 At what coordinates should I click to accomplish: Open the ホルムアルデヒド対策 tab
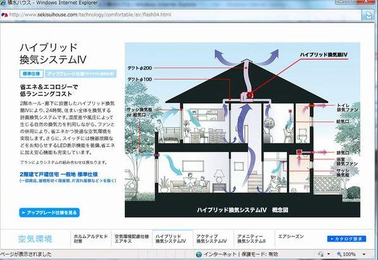[x=91, y=238]
